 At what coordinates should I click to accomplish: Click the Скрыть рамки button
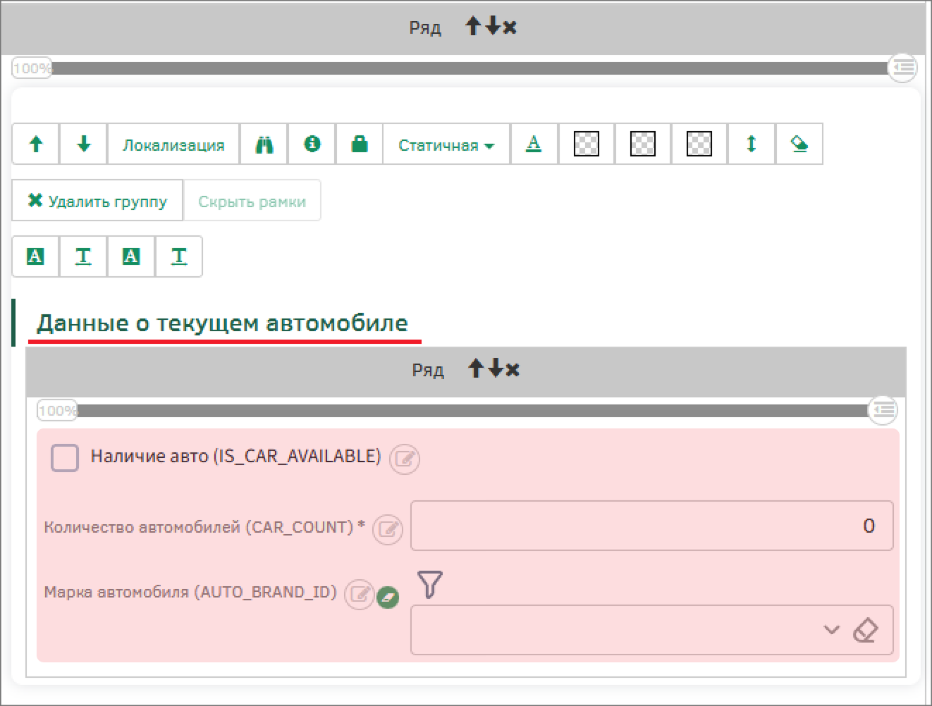pyautogui.click(x=252, y=201)
